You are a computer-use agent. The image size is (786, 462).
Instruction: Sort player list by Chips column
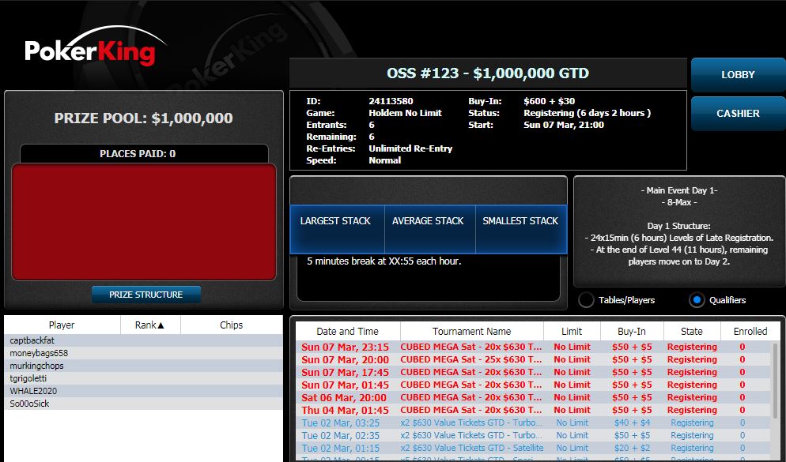[231, 325]
